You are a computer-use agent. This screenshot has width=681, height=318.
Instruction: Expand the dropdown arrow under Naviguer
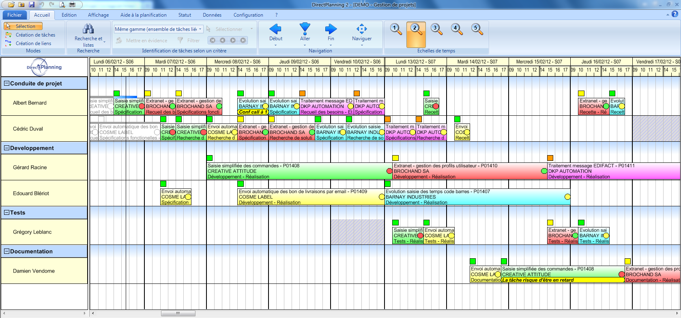point(361,45)
